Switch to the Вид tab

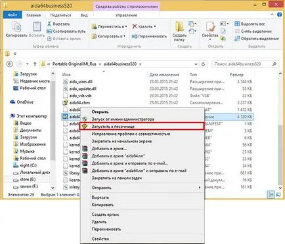84,15
